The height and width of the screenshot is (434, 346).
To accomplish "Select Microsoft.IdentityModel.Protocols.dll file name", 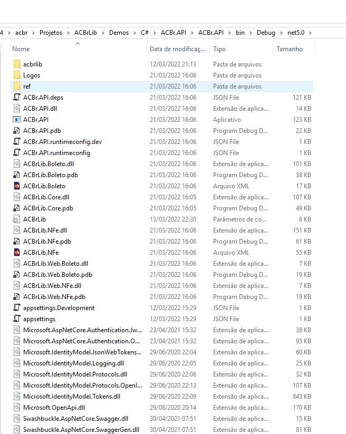I will click(x=75, y=374).
